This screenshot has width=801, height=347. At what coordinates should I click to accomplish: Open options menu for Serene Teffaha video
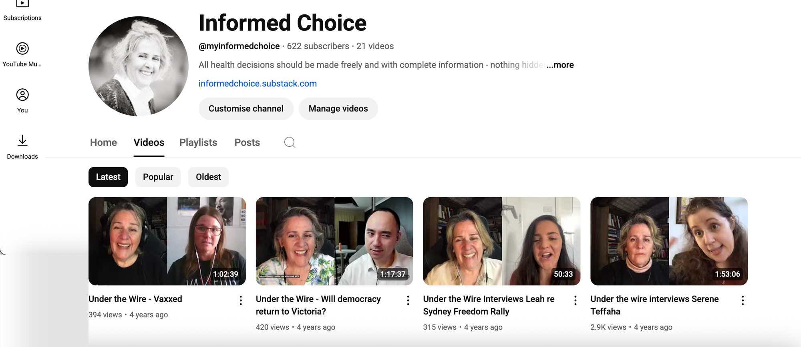[x=743, y=301]
